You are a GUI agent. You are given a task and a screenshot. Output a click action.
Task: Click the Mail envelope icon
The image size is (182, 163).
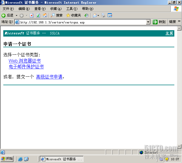click(95, 15)
